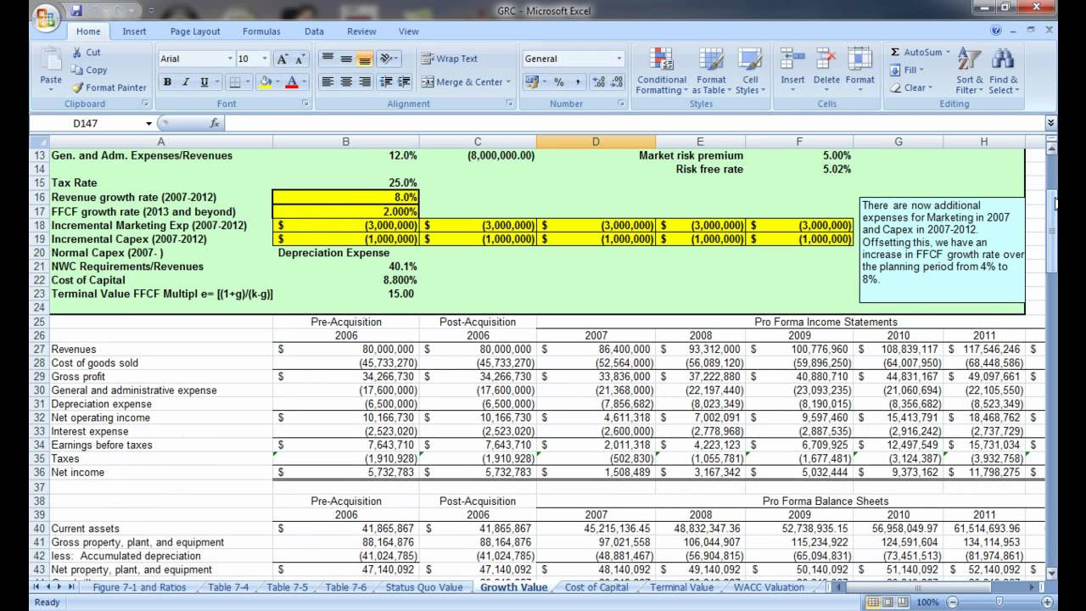Click the insert function fx icon
Viewport: 1086px width, 611px height.
(215, 123)
